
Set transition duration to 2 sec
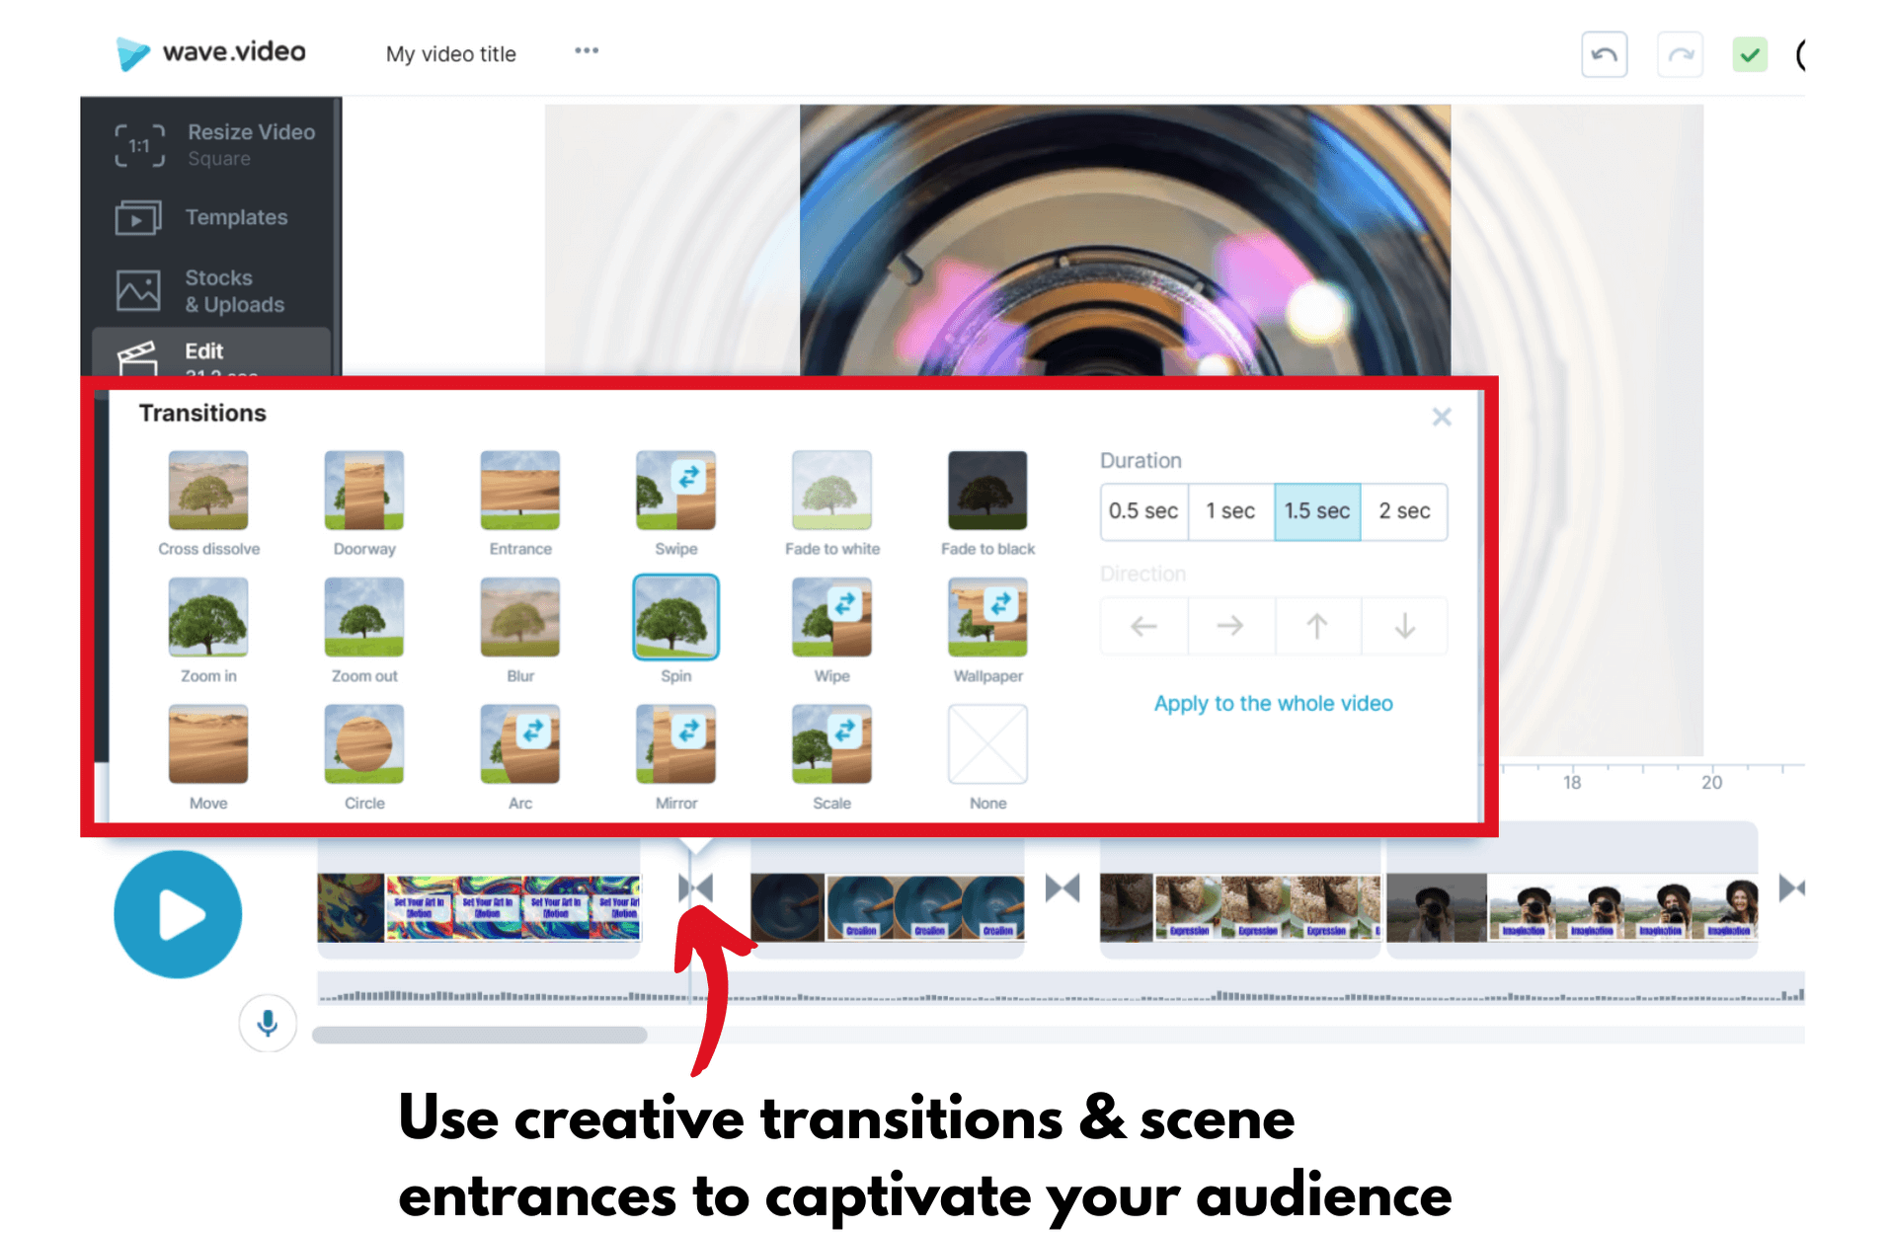click(x=1403, y=511)
